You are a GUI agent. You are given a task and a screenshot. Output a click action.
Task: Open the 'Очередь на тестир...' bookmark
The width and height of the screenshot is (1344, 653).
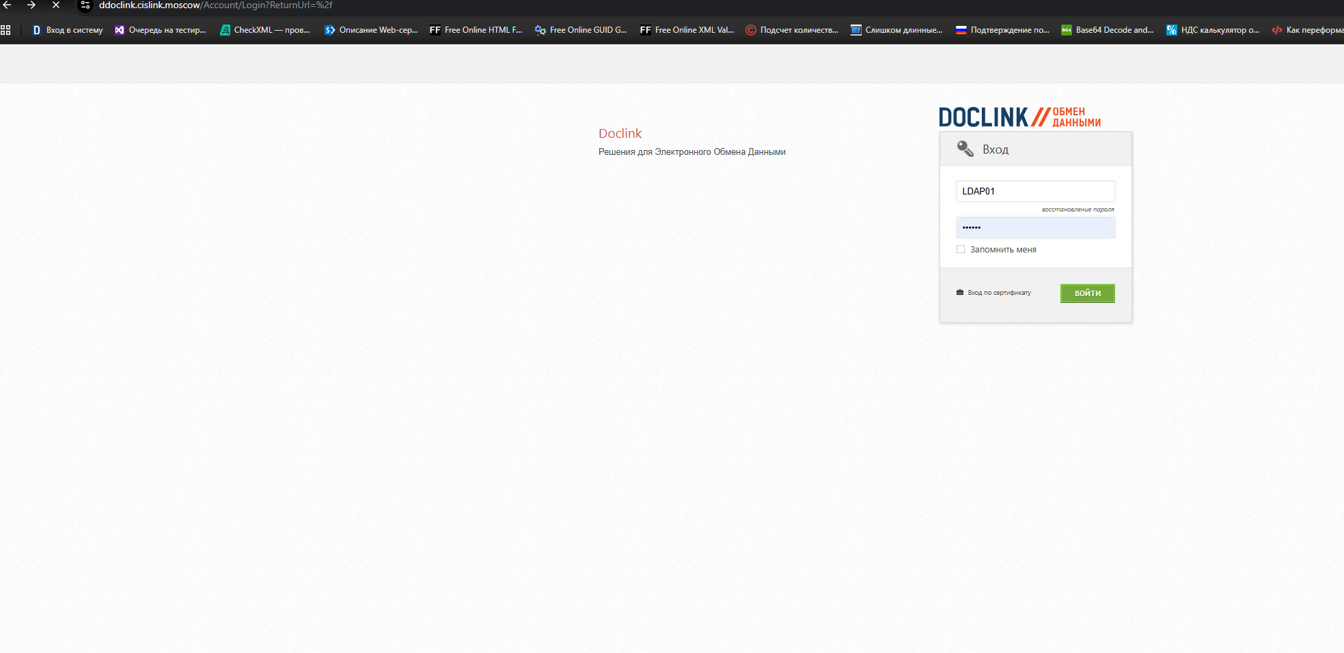161,30
